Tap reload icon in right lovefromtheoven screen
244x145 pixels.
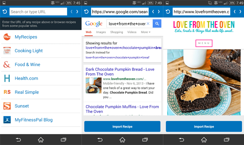click(x=168, y=12)
